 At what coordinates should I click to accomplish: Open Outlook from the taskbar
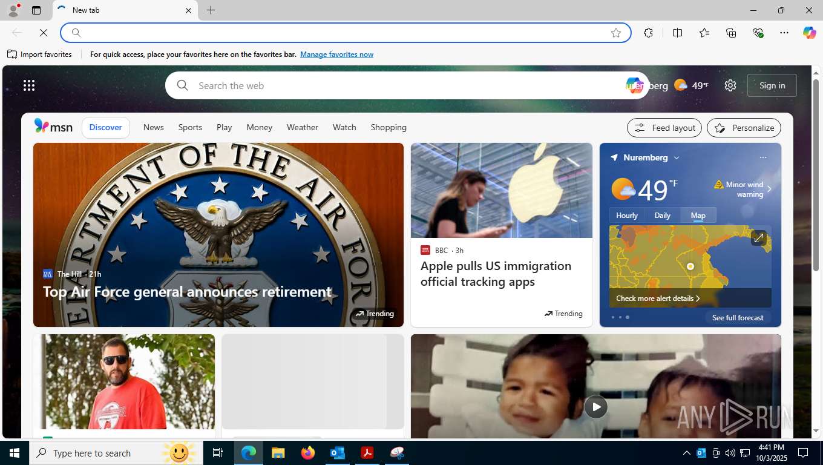pyautogui.click(x=337, y=453)
